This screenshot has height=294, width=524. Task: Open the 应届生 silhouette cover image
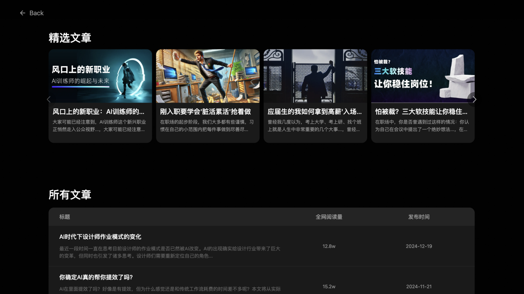coord(315,76)
